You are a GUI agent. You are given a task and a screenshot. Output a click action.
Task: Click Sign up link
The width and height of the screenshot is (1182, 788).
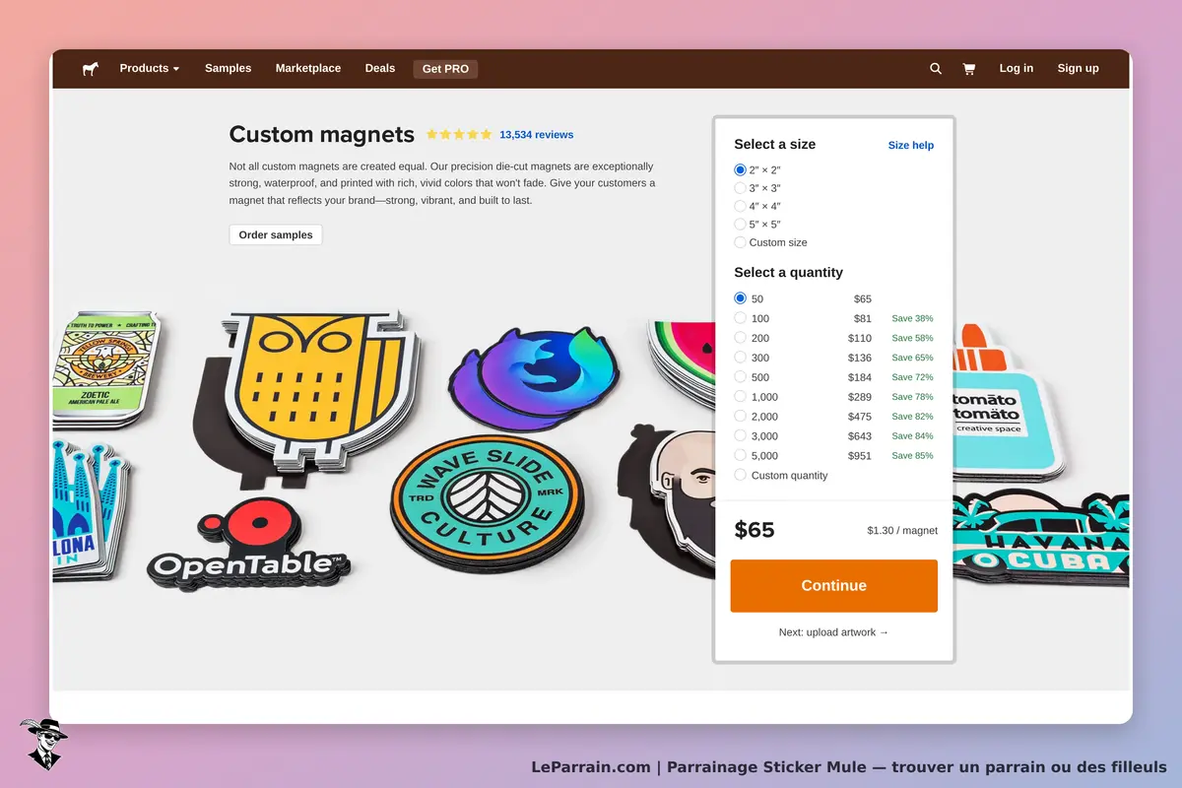point(1078,69)
